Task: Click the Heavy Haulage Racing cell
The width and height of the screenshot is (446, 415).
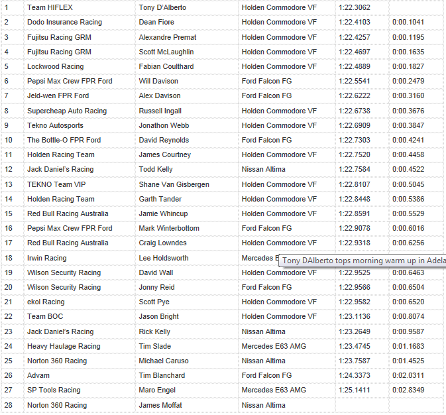Action: coord(64,347)
